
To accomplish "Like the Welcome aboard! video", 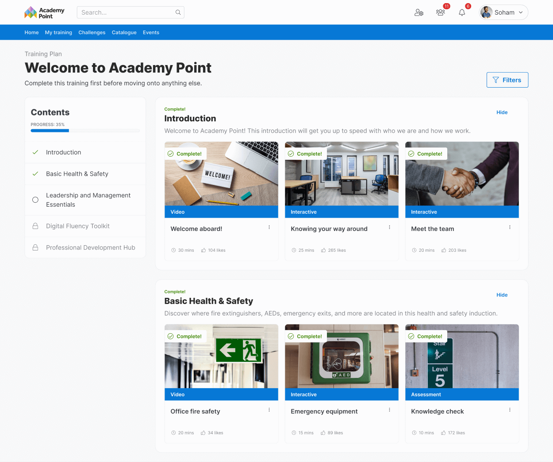I will pyautogui.click(x=204, y=250).
